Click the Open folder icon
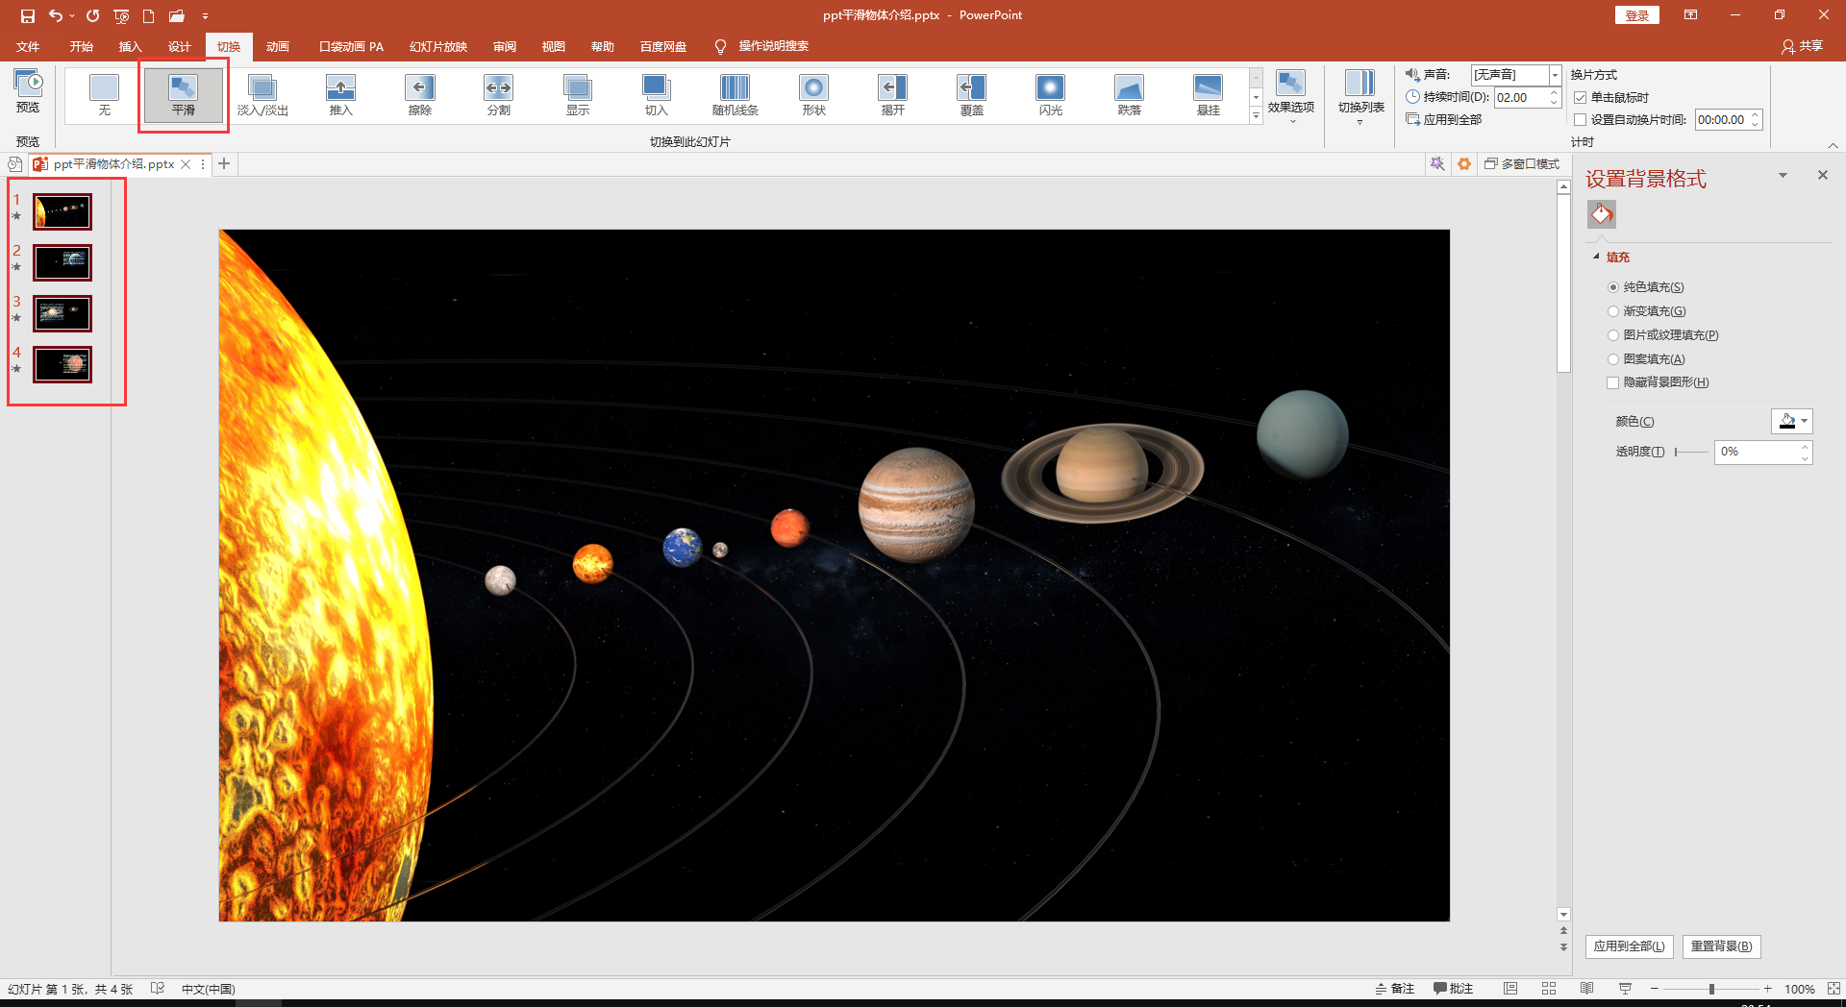The width and height of the screenshot is (1846, 1007). 176,15
